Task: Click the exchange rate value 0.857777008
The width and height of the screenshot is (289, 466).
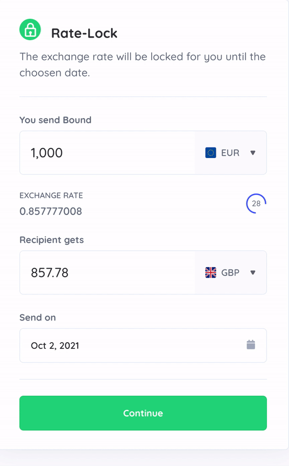Action: pos(51,211)
